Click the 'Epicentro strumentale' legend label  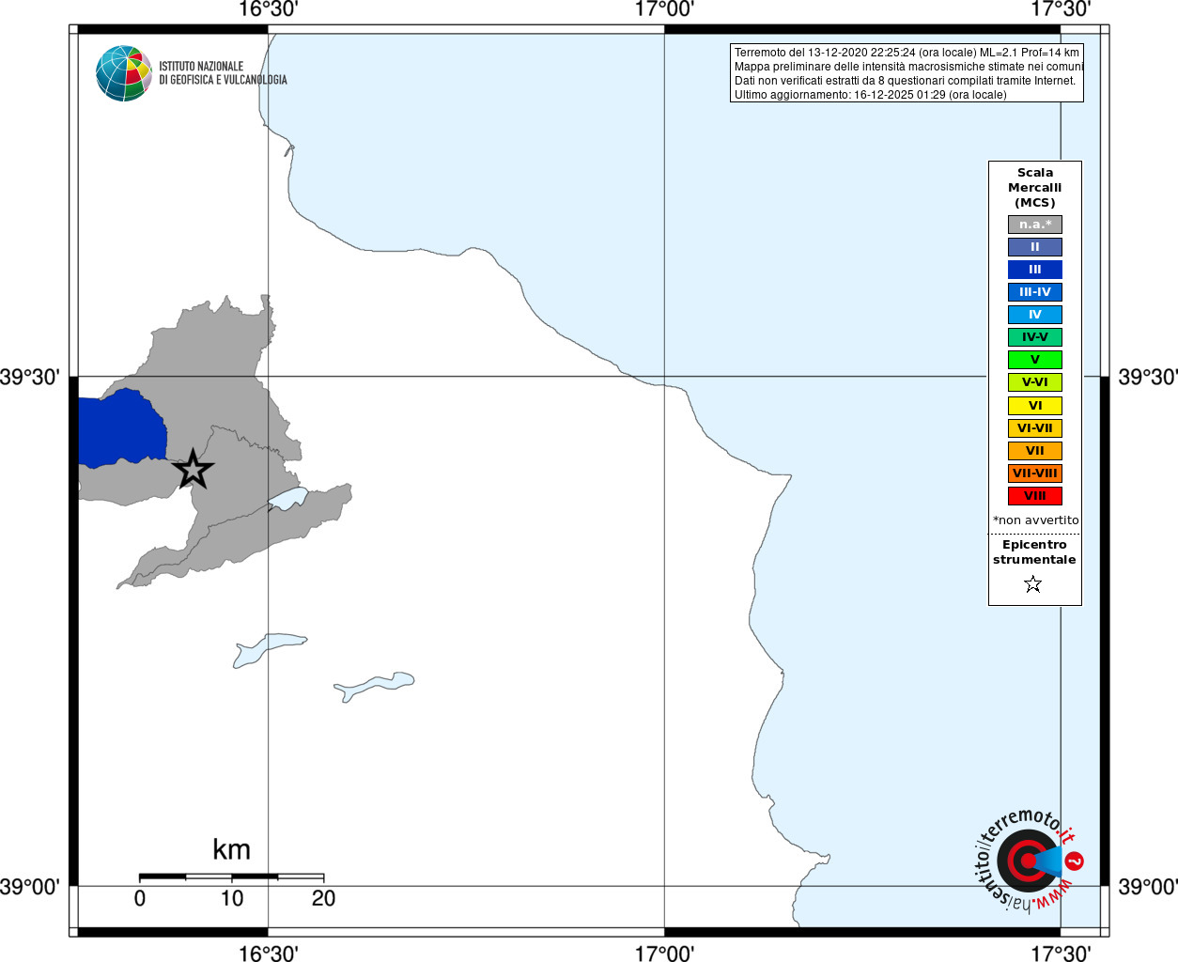(x=1034, y=552)
